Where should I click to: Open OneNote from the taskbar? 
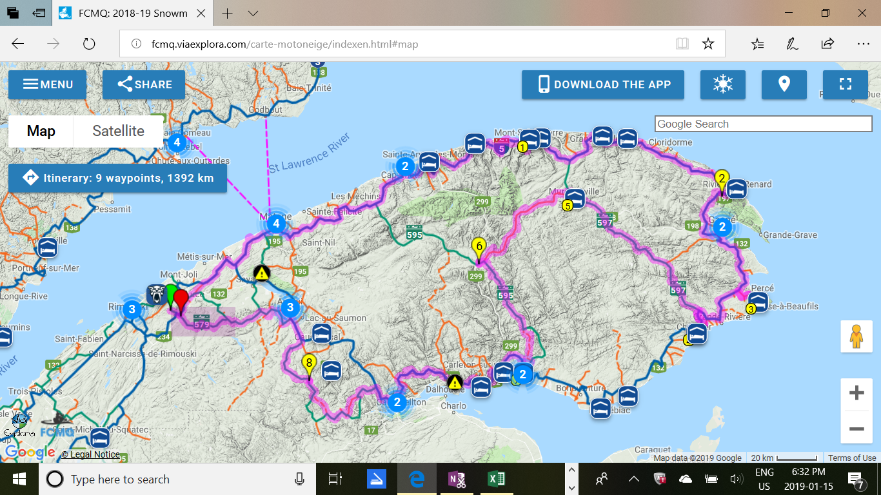pyautogui.click(x=456, y=479)
